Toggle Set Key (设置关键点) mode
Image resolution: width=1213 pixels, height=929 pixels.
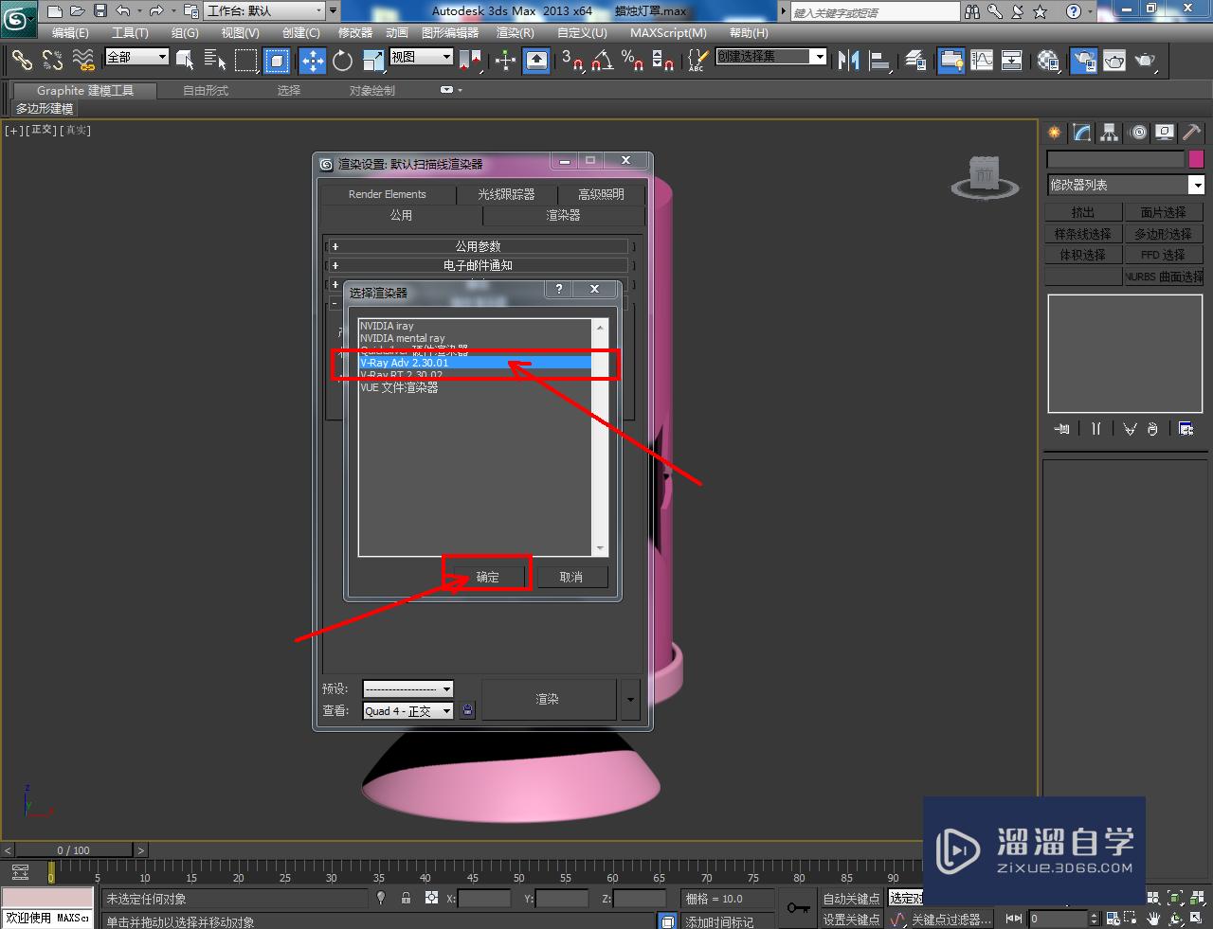(x=851, y=919)
